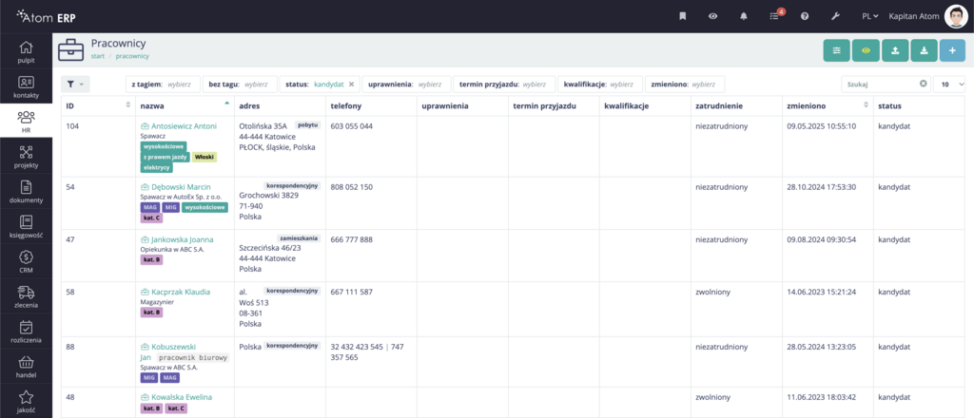The width and height of the screenshot is (974, 418).
Task: Open rozliczenia sidebar module
Action: point(26,330)
